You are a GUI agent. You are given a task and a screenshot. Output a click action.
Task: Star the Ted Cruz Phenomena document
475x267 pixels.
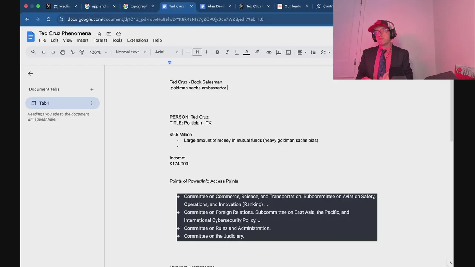click(x=99, y=33)
